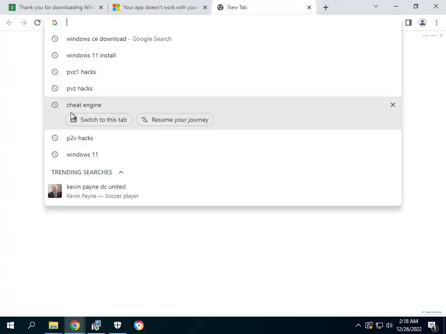Screen dimensions: 446x334
Task: Open the volume tray icon
Action: pyautogui.click(x=389, y=325)
